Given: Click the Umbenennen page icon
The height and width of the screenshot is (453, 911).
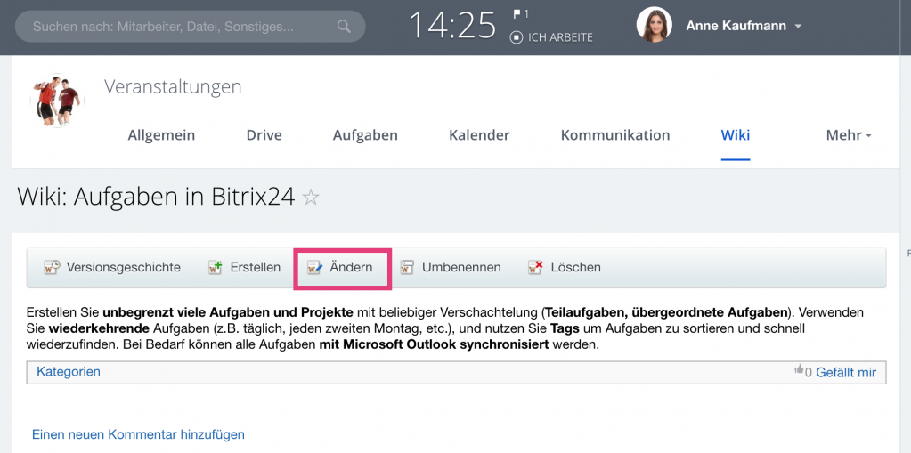Looking at the screenshot, I should [x=407, y=267].
